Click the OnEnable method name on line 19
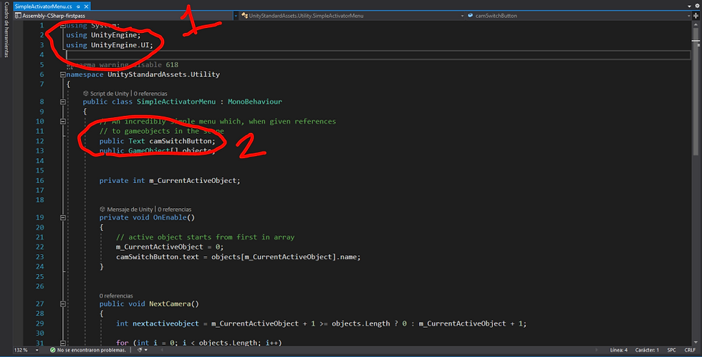The width and height of the screenshot is (702, 357). click(x=170, y=218)
